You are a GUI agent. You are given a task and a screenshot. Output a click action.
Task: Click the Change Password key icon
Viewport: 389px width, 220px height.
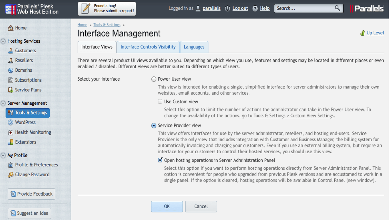click(11, 175)
